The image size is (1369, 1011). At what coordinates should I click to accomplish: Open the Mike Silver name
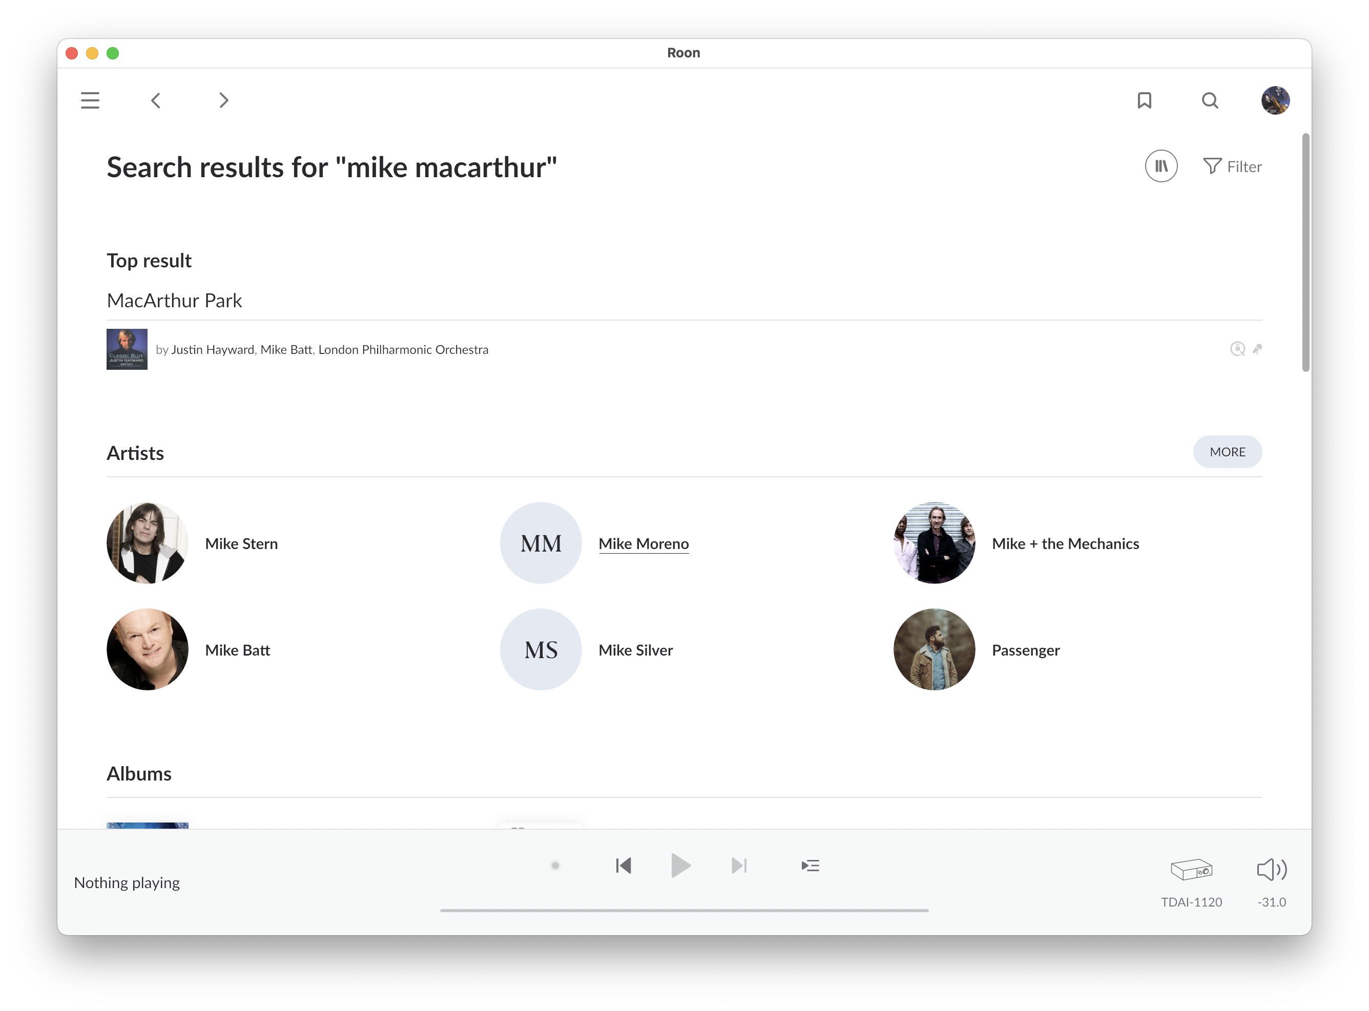635,650
